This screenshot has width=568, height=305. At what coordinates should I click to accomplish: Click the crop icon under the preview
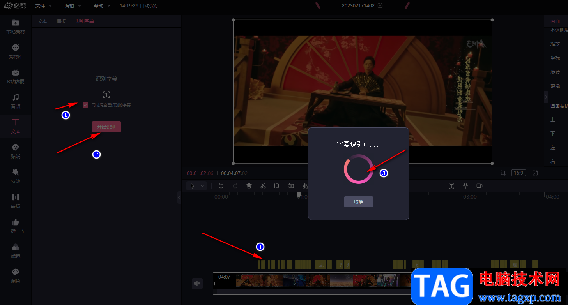[503, 173]
